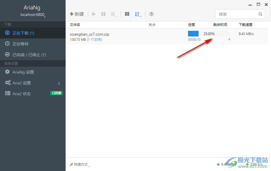Screen dimensions: 271x171
Task: Open the localhost:6800 server dropdown
Action: coord(33,15)
